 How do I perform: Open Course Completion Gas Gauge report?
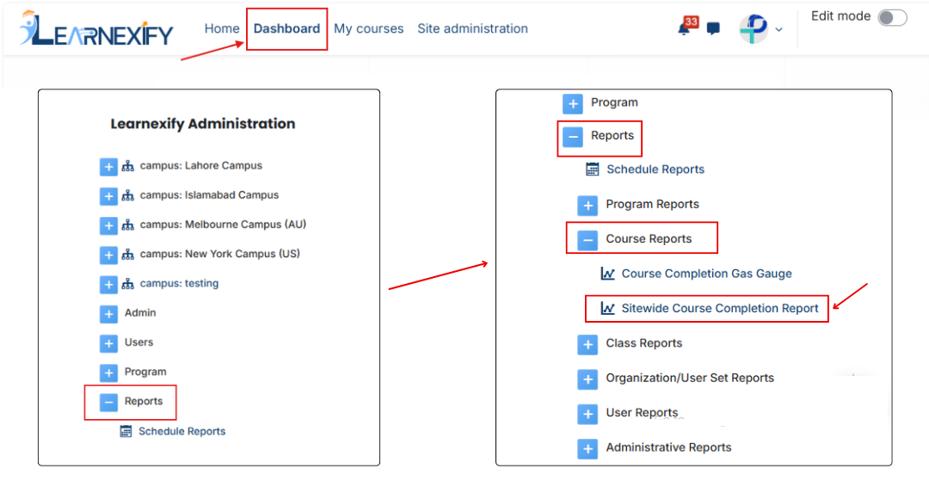click(x=706, y=274)
